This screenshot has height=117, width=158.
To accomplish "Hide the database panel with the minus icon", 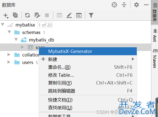I will [146, 5].
